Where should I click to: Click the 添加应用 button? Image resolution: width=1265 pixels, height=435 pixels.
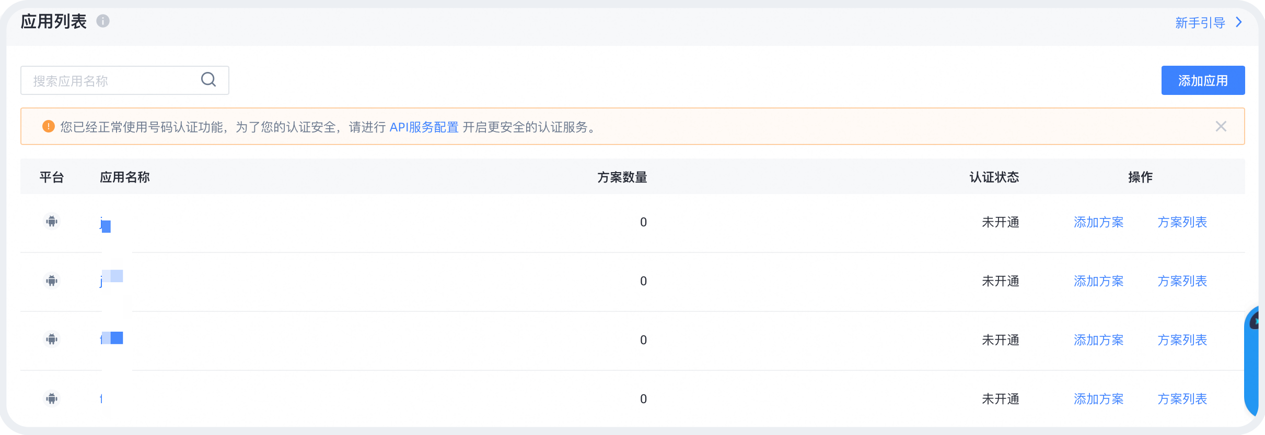point(1203,80)
